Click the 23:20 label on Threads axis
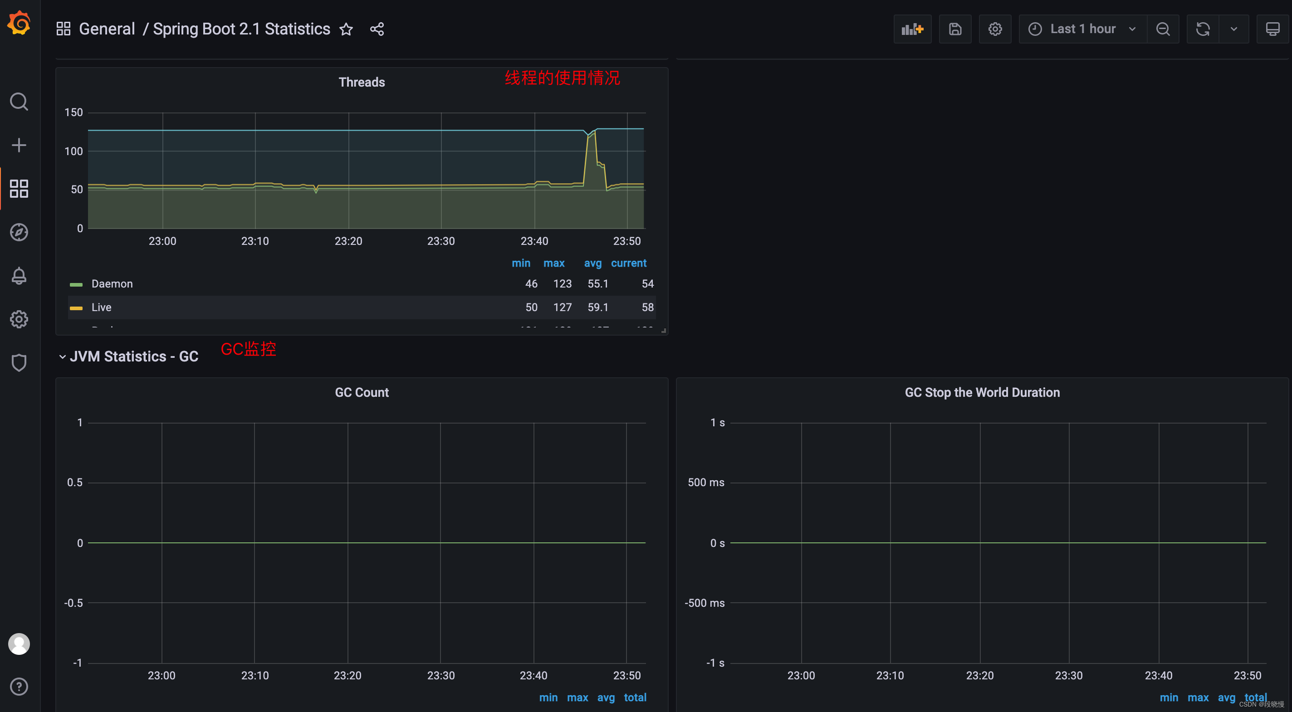The image size is (1292, 712). [348, 241]
